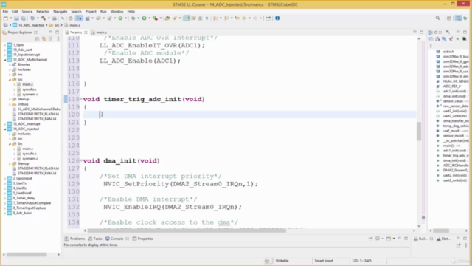Maximize the editor area icon
This screenshot has width=472, height=266.
[421, 32]
